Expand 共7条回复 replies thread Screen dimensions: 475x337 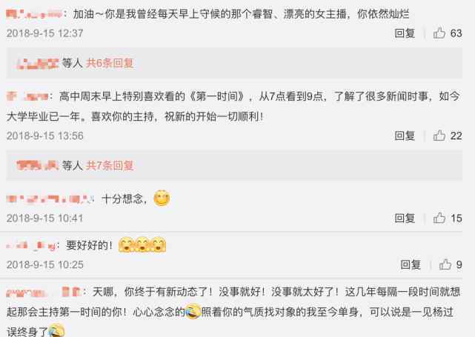[110, 165]
